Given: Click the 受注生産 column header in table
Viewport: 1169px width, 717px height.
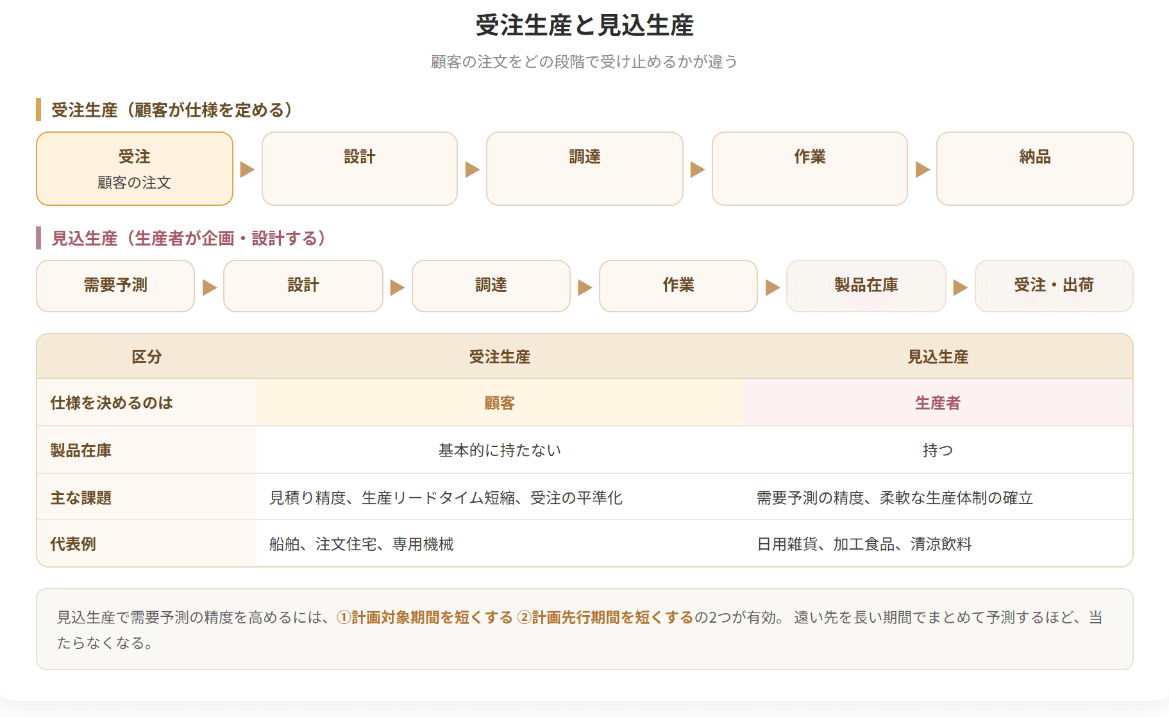Looking at the screenshot, I should [x=500, y=357].
